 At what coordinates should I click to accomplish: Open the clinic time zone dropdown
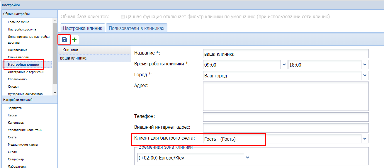pos(248,158)
